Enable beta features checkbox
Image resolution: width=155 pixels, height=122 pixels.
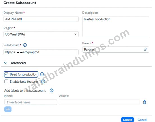[6, 81]
